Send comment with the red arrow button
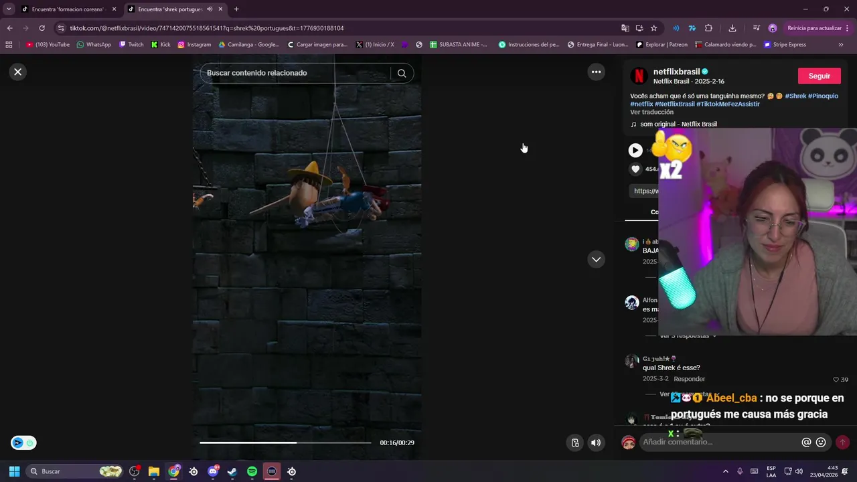 click(x=842, y=443)
